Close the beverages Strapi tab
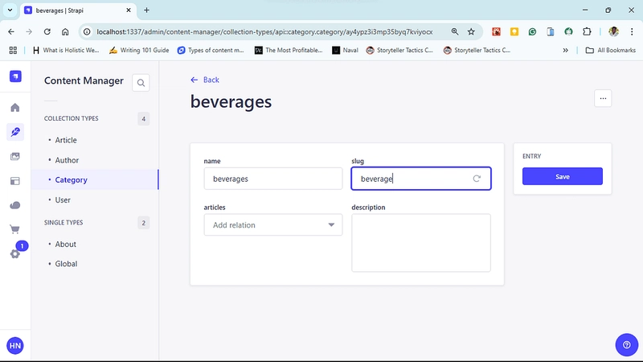 (x=129, y=10)
